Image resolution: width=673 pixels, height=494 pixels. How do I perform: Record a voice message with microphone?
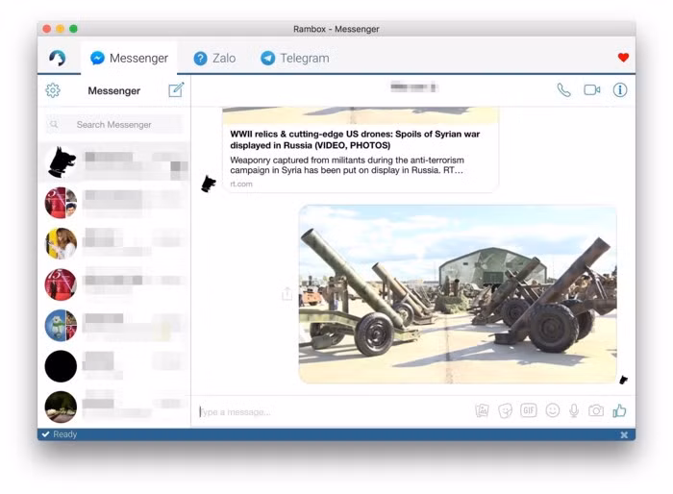click(x=574, y=410)
